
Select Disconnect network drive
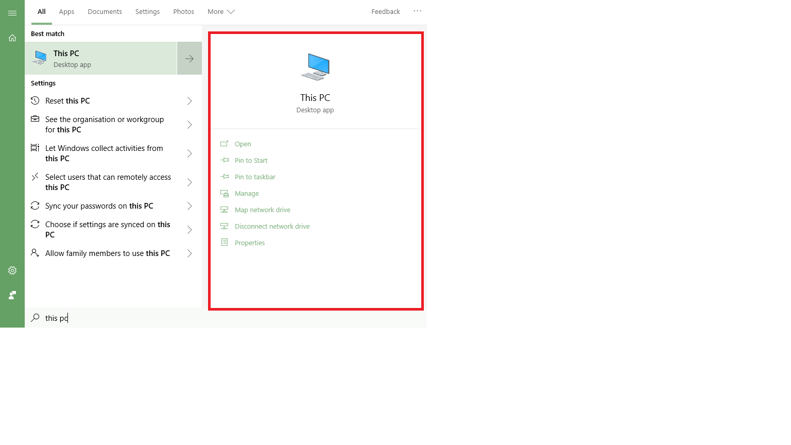(x=272, y=226)
